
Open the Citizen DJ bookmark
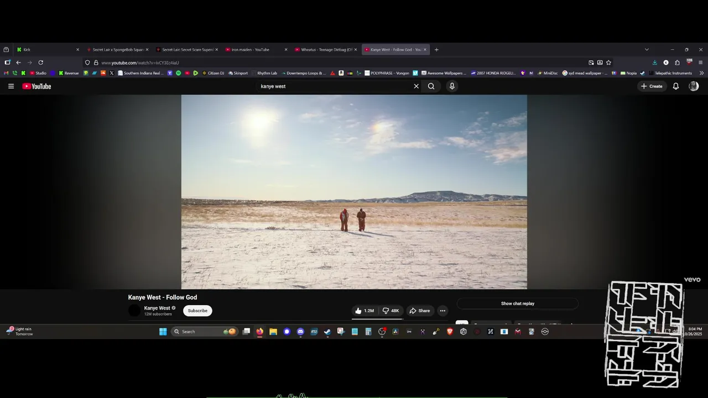(213, 73)
